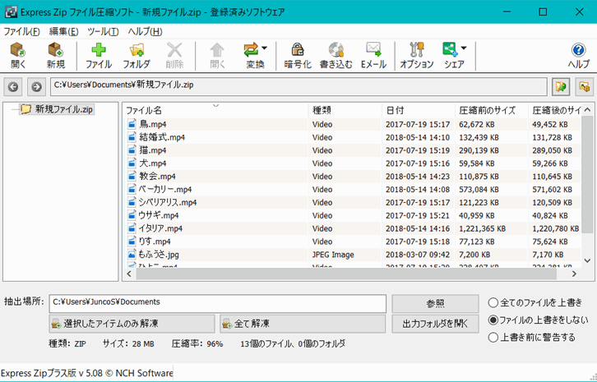Select the シベリアリス.mp4 file name
597x382 pixels.
tap(168, 202)
